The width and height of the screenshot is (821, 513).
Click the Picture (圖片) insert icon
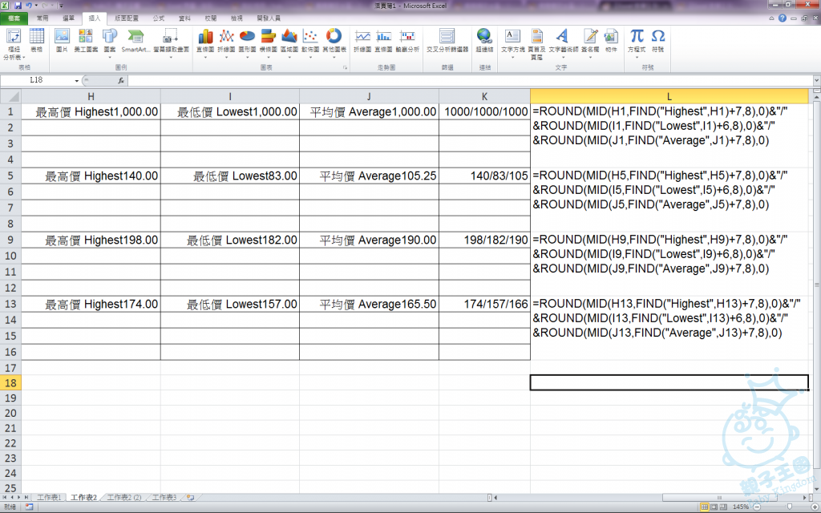point(62,40)
